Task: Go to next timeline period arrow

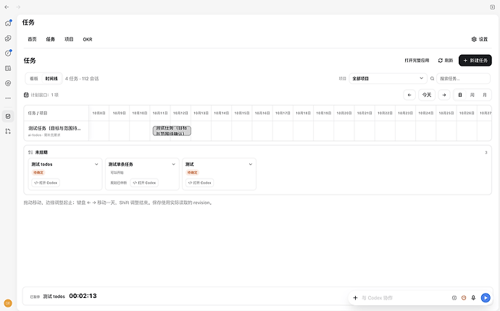Action: point(444,95)
